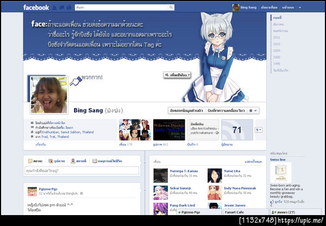Click Swiss line ad image
This screenshot has height=226, width=326.
point(281,173)
